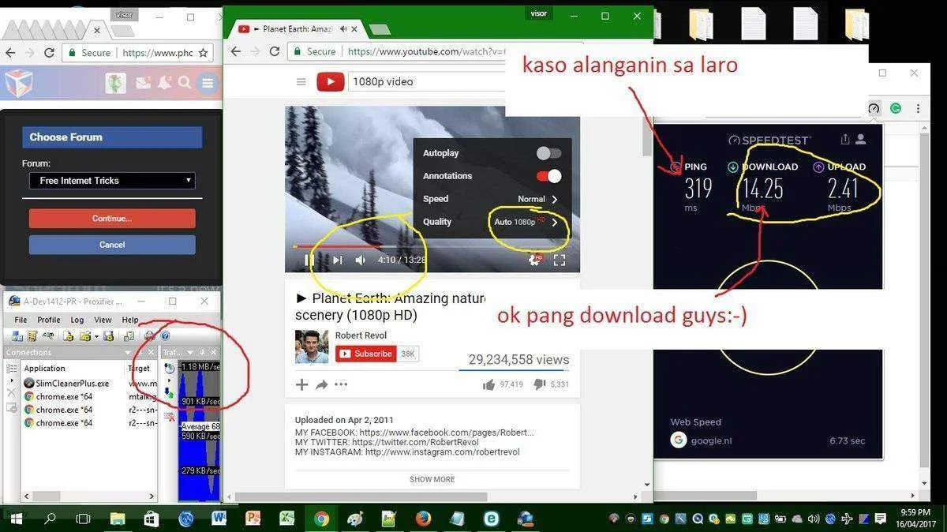Open Action Center notifications in tray
This screenshot has width=947, height=532.
(879, 519)
